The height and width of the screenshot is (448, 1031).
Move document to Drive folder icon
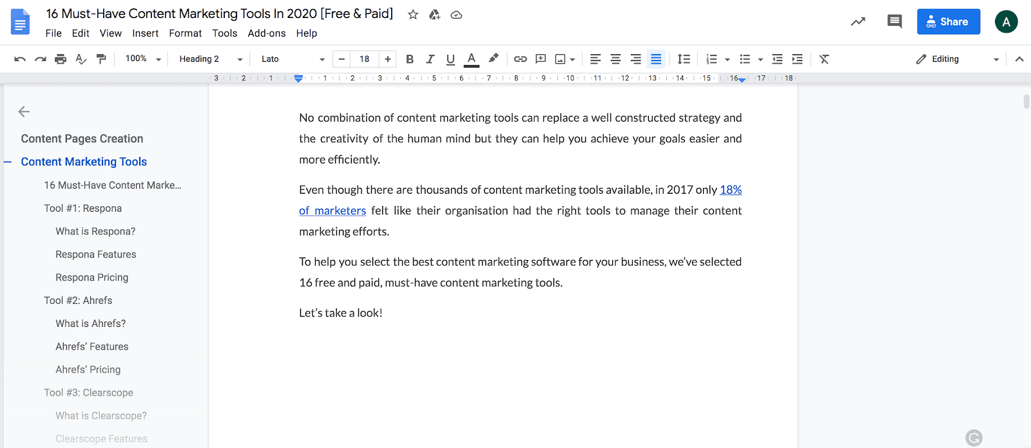[435, 14]
